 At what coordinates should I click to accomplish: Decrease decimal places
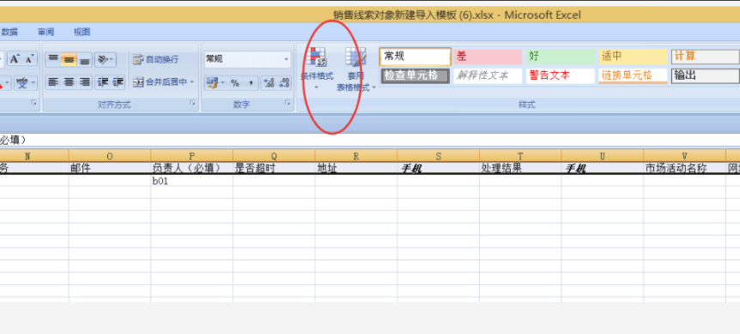(284, 83)
